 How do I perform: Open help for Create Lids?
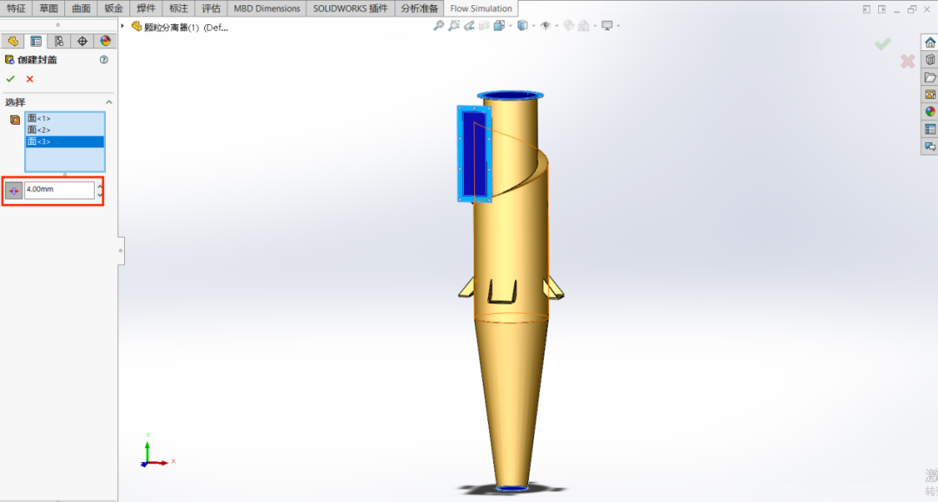(104, 60)
